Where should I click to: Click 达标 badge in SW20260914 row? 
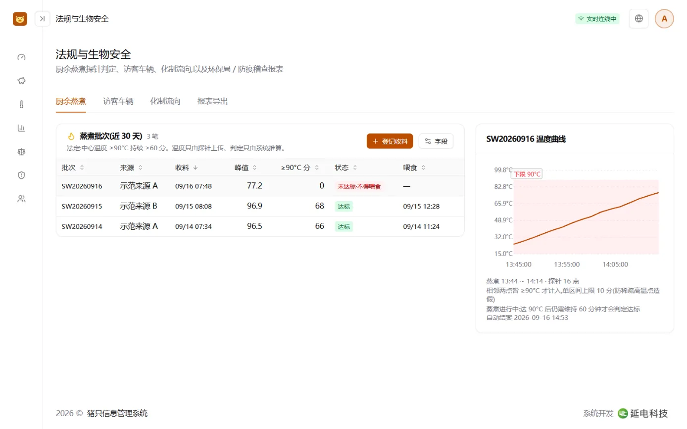(x=343, y=227)
